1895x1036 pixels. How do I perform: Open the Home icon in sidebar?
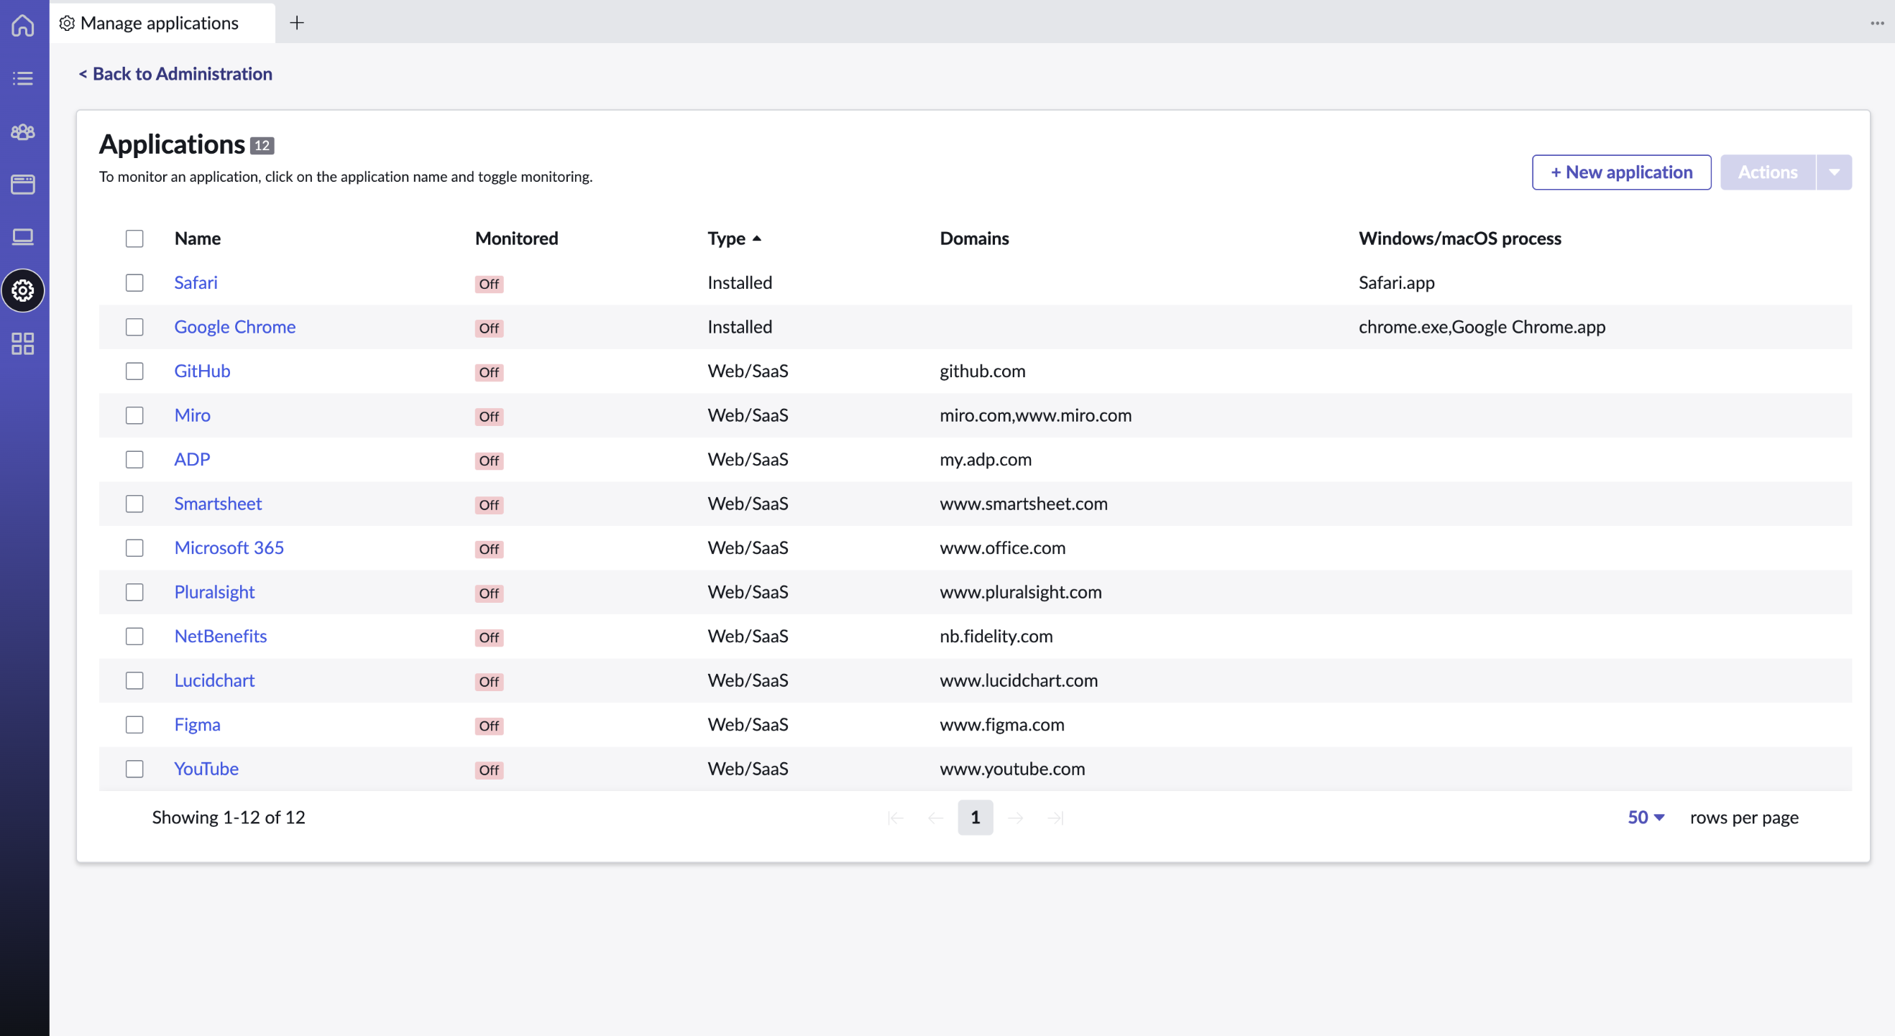pyautogui.click(x=23, y=24)
